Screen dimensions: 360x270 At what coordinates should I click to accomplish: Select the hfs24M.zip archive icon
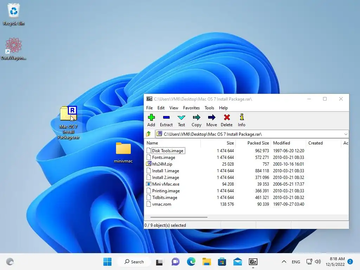(149, 164)
